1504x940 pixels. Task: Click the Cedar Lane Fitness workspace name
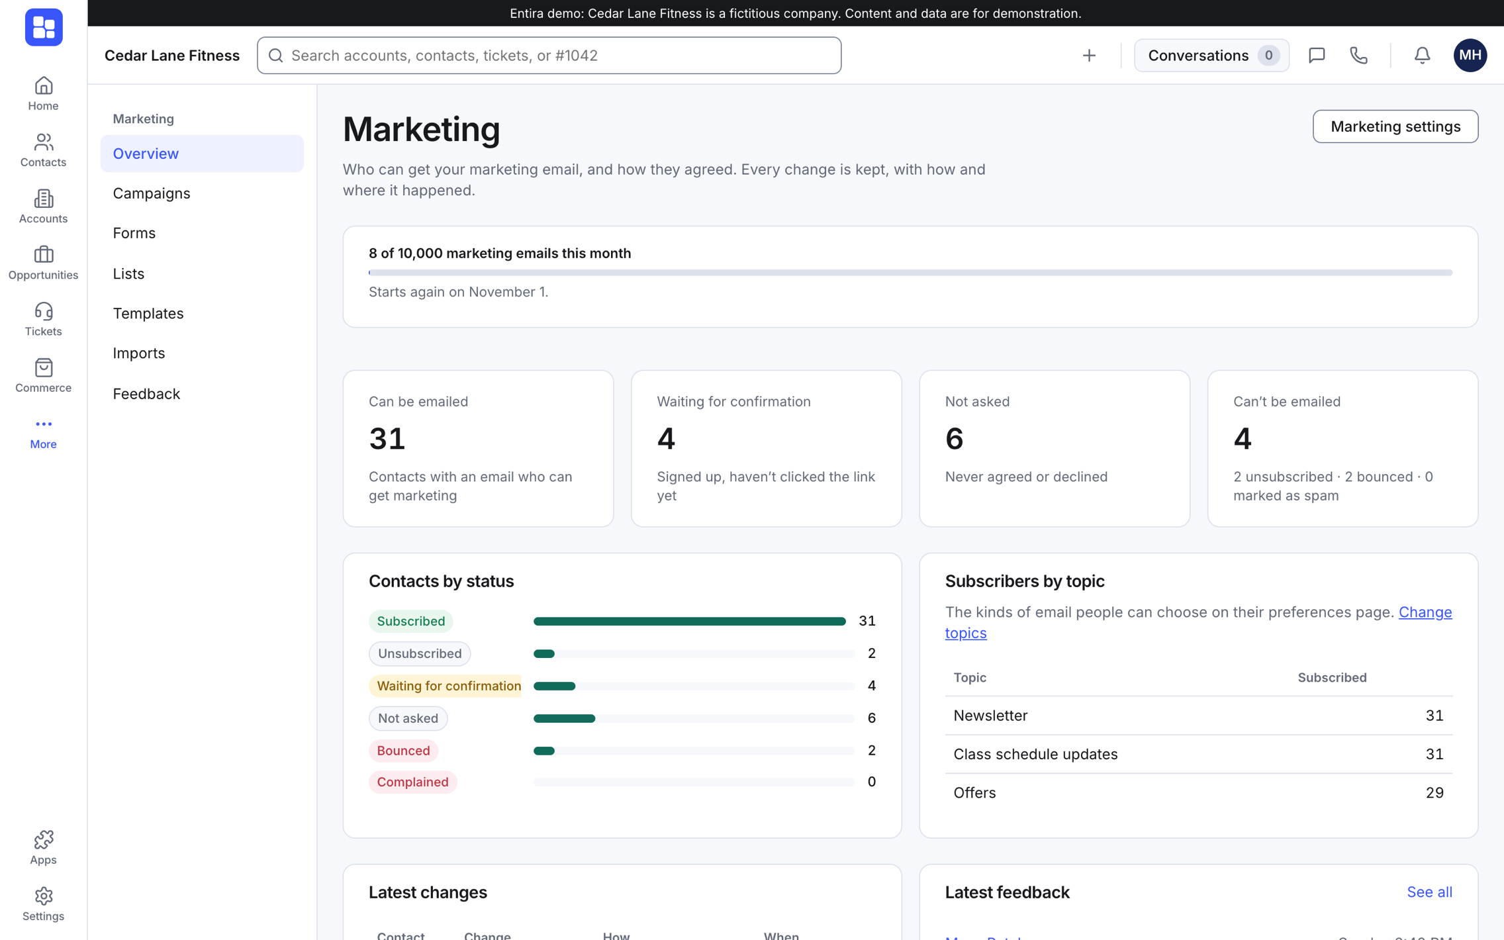point(172,56)
